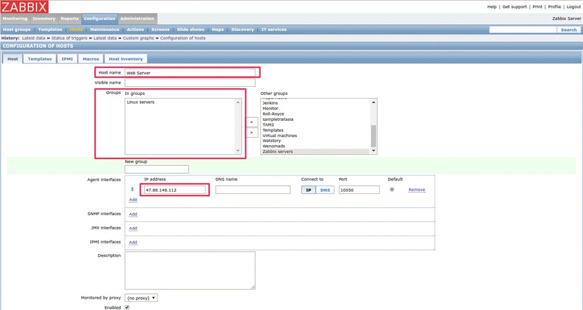
Task: Click the Search button
Action: tap(569, 30)
